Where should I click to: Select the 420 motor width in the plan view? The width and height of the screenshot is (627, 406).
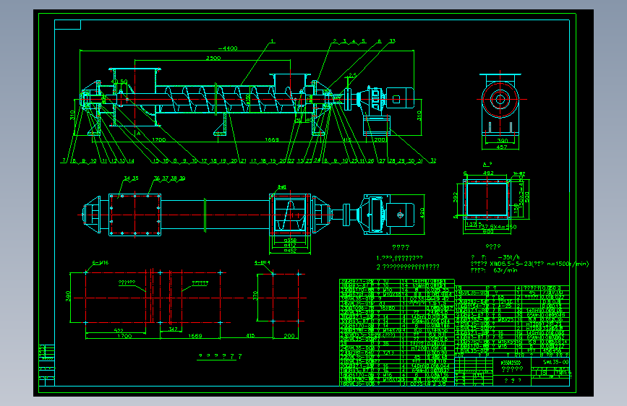click(x=422, y=213)
